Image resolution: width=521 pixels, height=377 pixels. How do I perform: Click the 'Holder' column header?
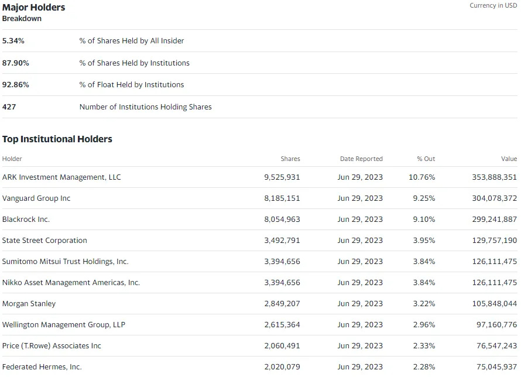12,159
